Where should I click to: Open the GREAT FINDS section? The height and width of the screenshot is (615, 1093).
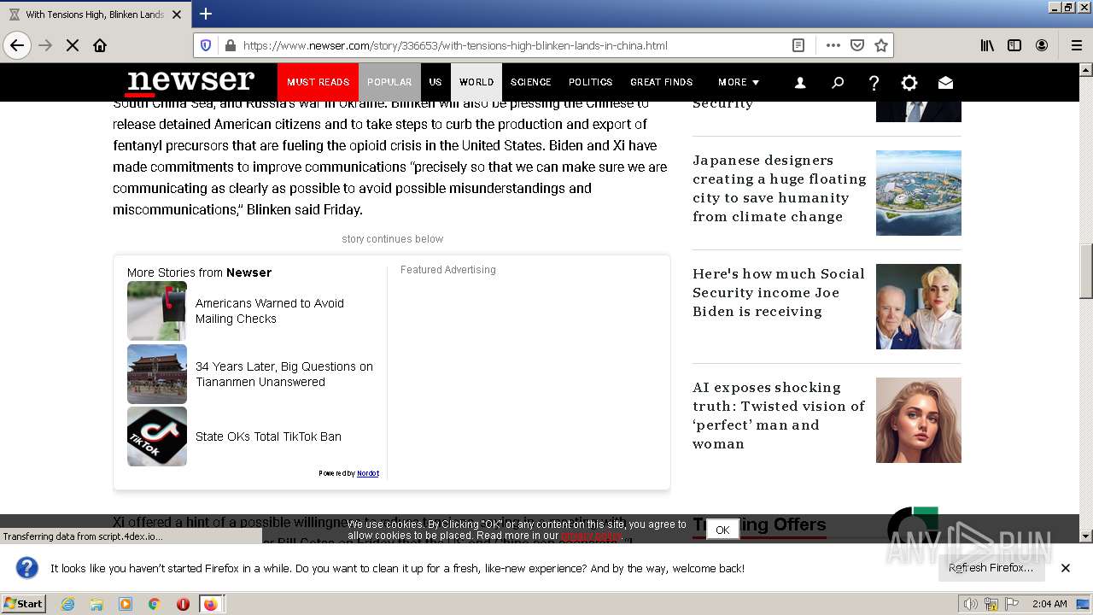click(662, 82)
